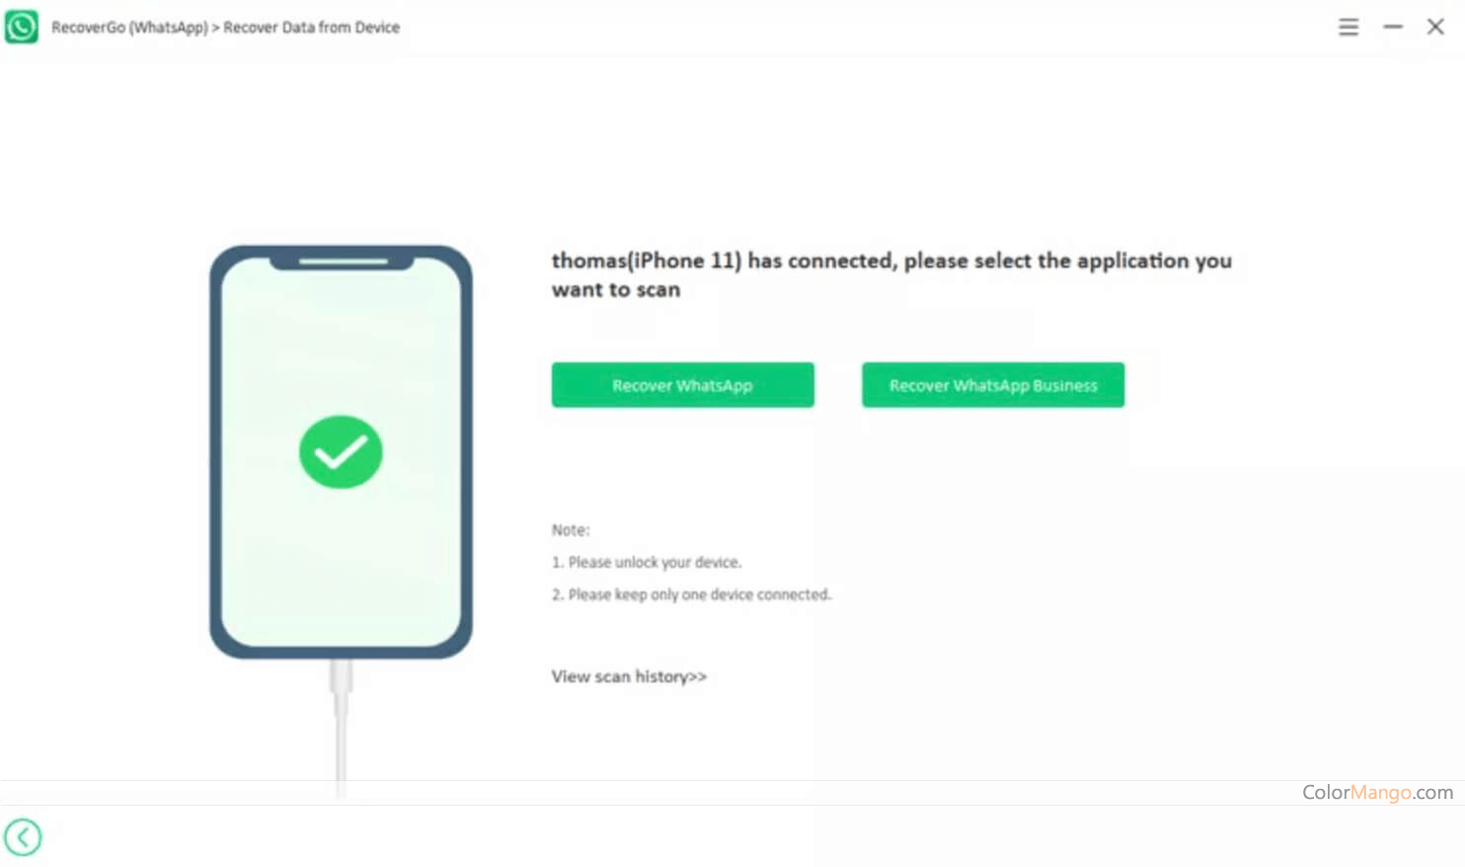
Task: Click the RecoverGo (WhatsApp) breadcrumb
Action: click(129, 28)
